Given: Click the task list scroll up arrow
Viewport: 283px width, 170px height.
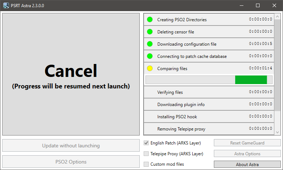Looking at the screenshot, I should pos(277,17).
